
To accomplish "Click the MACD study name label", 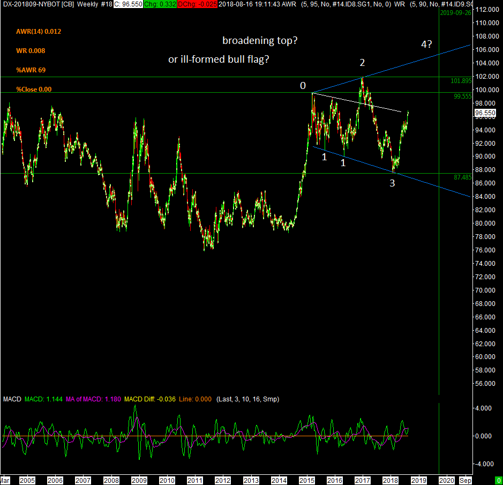I will point(12,399).
